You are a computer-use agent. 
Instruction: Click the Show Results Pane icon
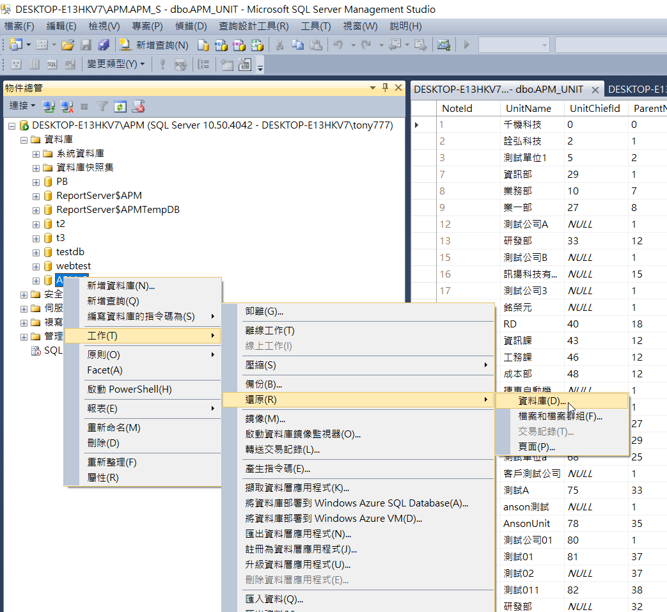70,64
